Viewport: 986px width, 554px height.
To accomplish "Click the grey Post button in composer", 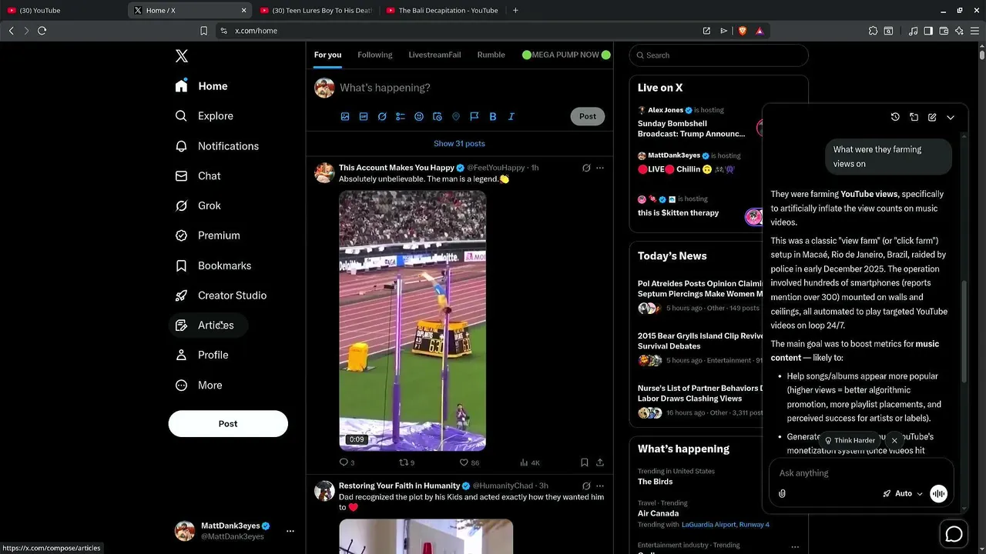I will click(x=588, y=117).
